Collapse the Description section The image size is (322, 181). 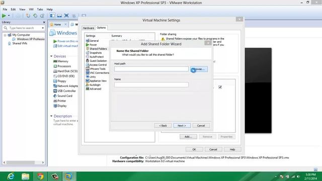point(51,116)
